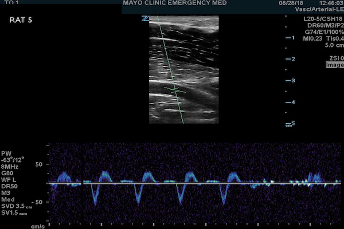
Task: Select the 'Vasc/Arterial-LE' exam preset text
Action: [x=319, y=9]
